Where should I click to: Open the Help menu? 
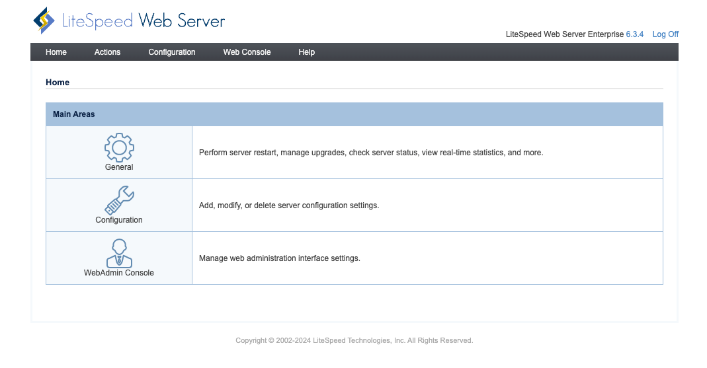click(306, 52)
